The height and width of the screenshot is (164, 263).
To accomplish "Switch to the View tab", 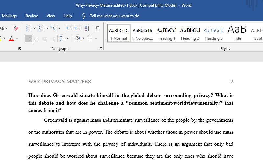I will pos(51,16).
